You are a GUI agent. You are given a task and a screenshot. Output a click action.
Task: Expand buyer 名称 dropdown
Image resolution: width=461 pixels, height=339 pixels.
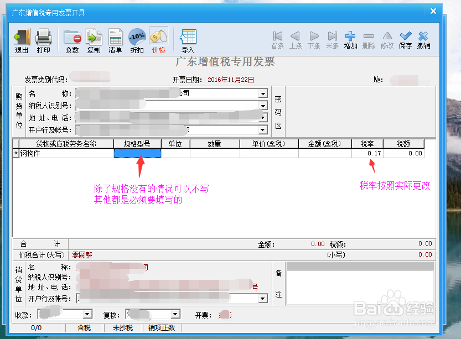pyautogui.click(x=263, y=93)
